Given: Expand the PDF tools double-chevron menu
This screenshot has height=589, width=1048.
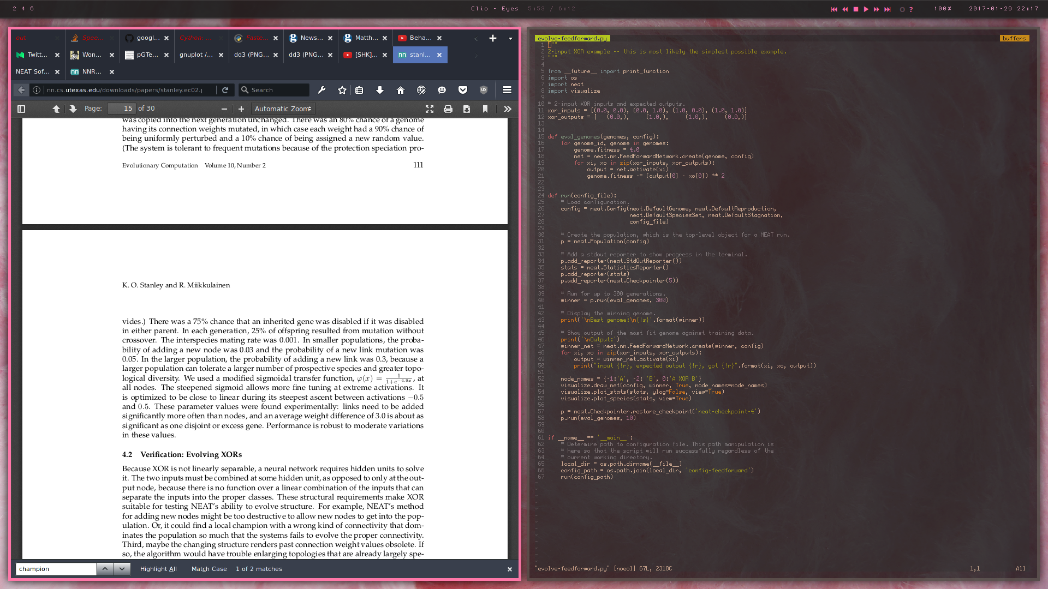Looking at the screenshot, I should (508, 109).
